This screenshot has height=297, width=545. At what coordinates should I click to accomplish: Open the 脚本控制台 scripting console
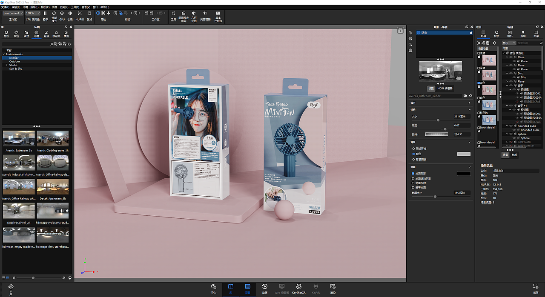click(218, 16)
